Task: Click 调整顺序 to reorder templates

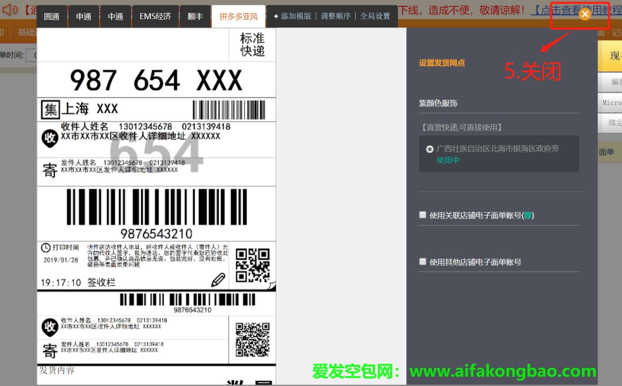Action: tap(336, 16)
